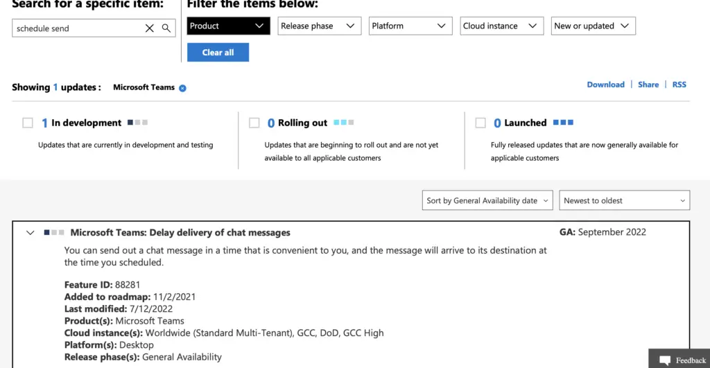Click the Feedback chat icon
Screen dimensions: 710x368
(665, 360)
